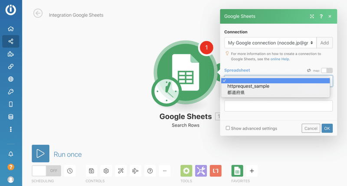Click the Integration Google Sheets title

[x=76, y=15]
